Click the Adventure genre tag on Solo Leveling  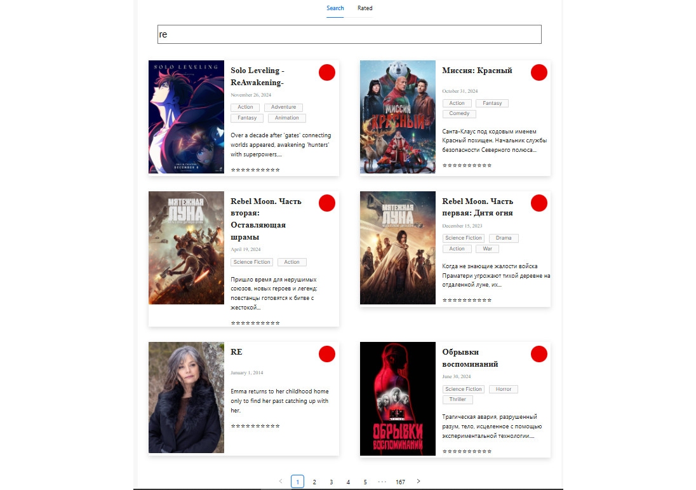[284, 107]
